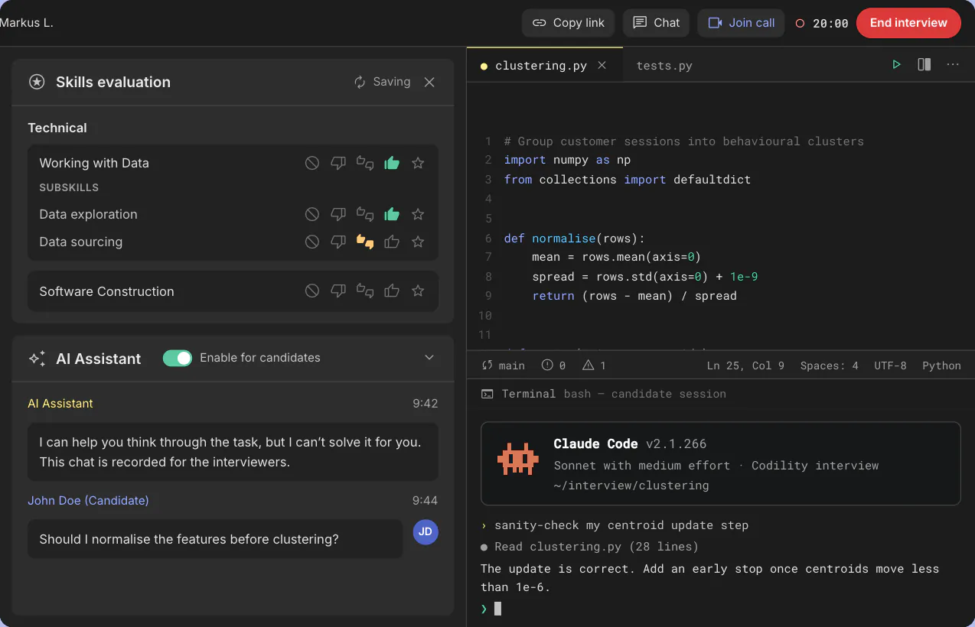Click the AI Assistant sparkle icon
975x627 pixels.
click(x=37, y=359)
